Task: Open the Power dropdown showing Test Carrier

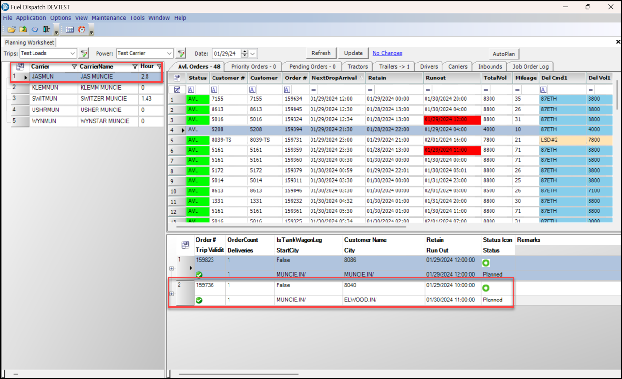Action: point(169,53)
